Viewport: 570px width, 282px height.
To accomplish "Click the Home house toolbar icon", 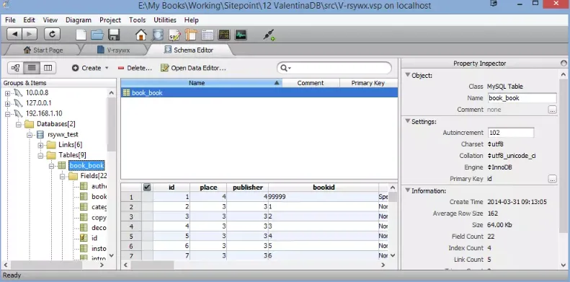I will coord(141,35).
